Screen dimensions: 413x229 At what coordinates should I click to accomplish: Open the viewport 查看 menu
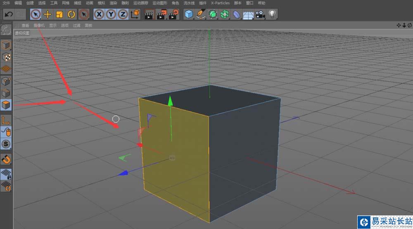(x=25, y=26)
